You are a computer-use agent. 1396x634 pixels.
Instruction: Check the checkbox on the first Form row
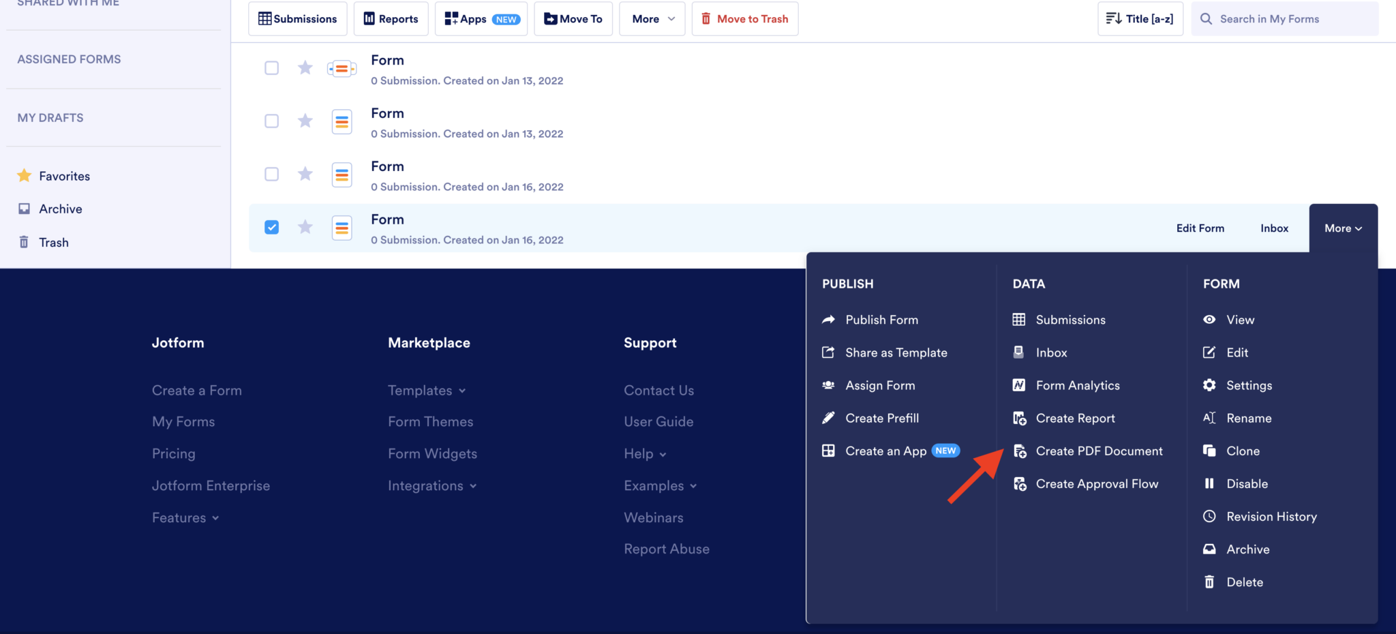click(x=271, y=67)
